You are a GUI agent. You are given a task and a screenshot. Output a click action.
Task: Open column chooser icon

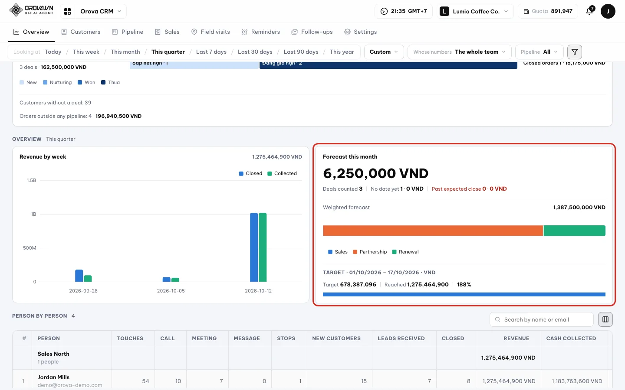pos(605,319)
